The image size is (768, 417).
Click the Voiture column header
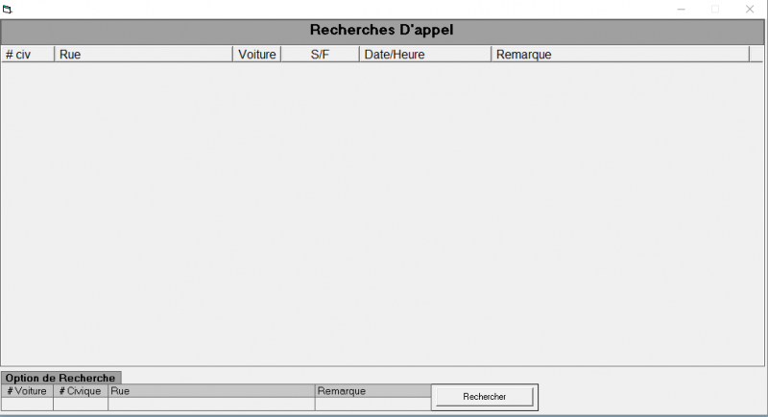click(257, 55)
